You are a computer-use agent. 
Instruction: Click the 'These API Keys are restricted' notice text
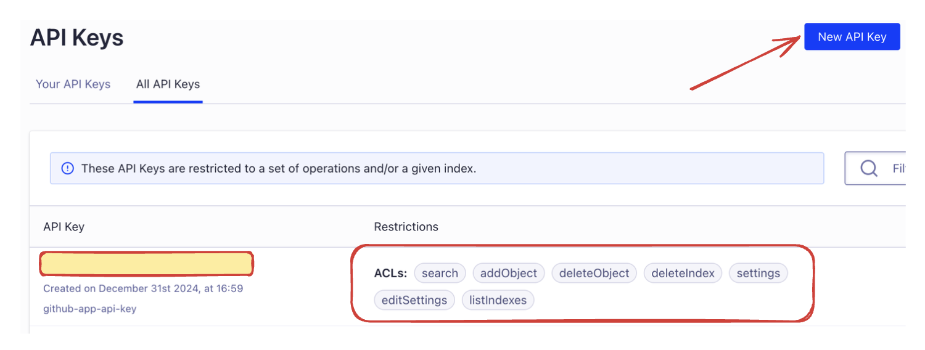coord(279,168)
